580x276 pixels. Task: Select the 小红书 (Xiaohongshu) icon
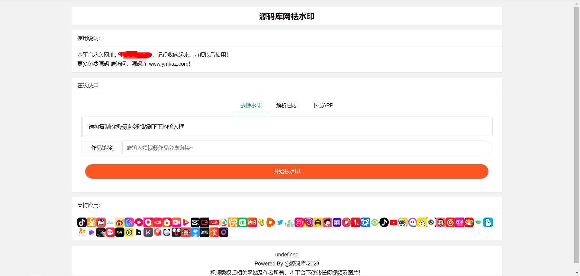[x=157, y=222]
